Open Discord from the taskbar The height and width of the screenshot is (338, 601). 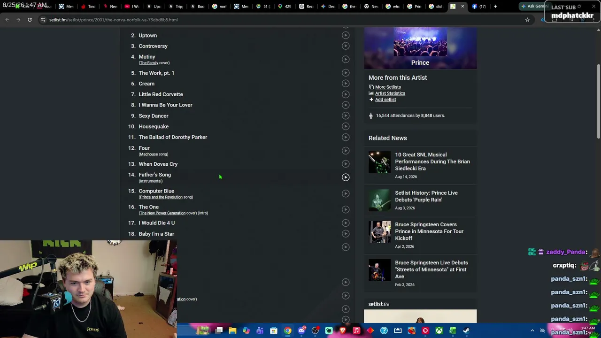tap(301, 330)
